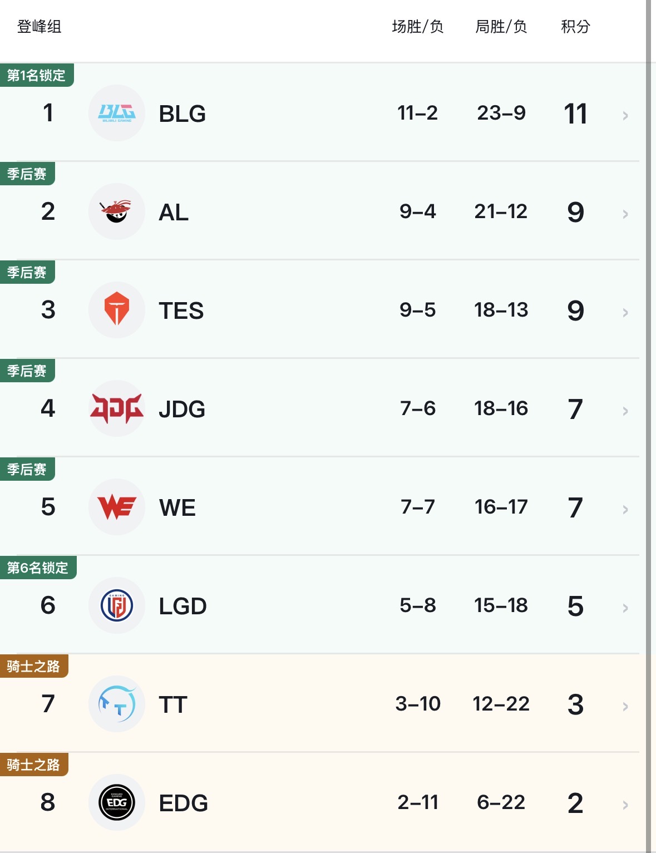656x853 pixels.
Task: Click the 骑士之路 badge on TT row
Action: pyautogui.click(x=34, y=666)
